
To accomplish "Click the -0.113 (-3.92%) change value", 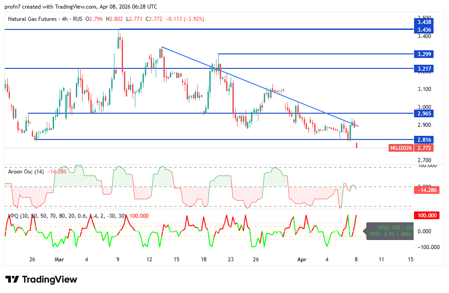I will [185, 19].
